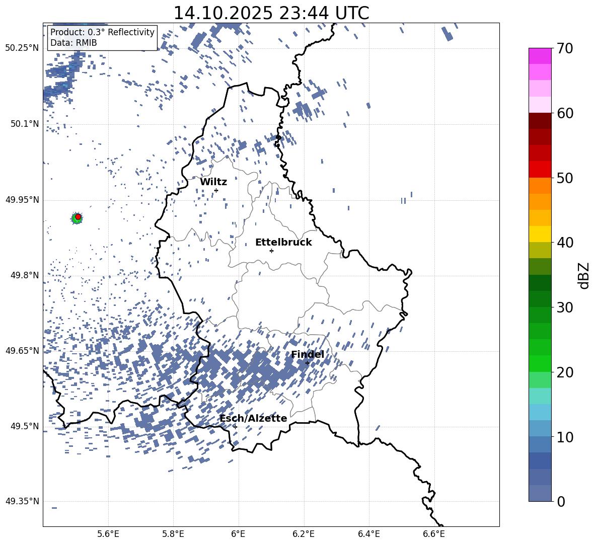The height and width of the screenshot is (544, 596).
Task: Click the 50.1°N latitude label
Action: pos(25,124)
